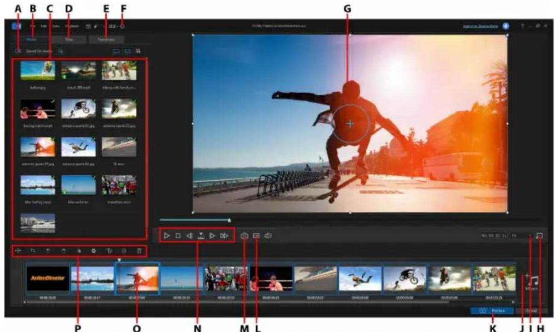The width and height of the screenshot is (555, 332).
Task: Click the focus point crosshair on the skater
Action: coord(350,124)
